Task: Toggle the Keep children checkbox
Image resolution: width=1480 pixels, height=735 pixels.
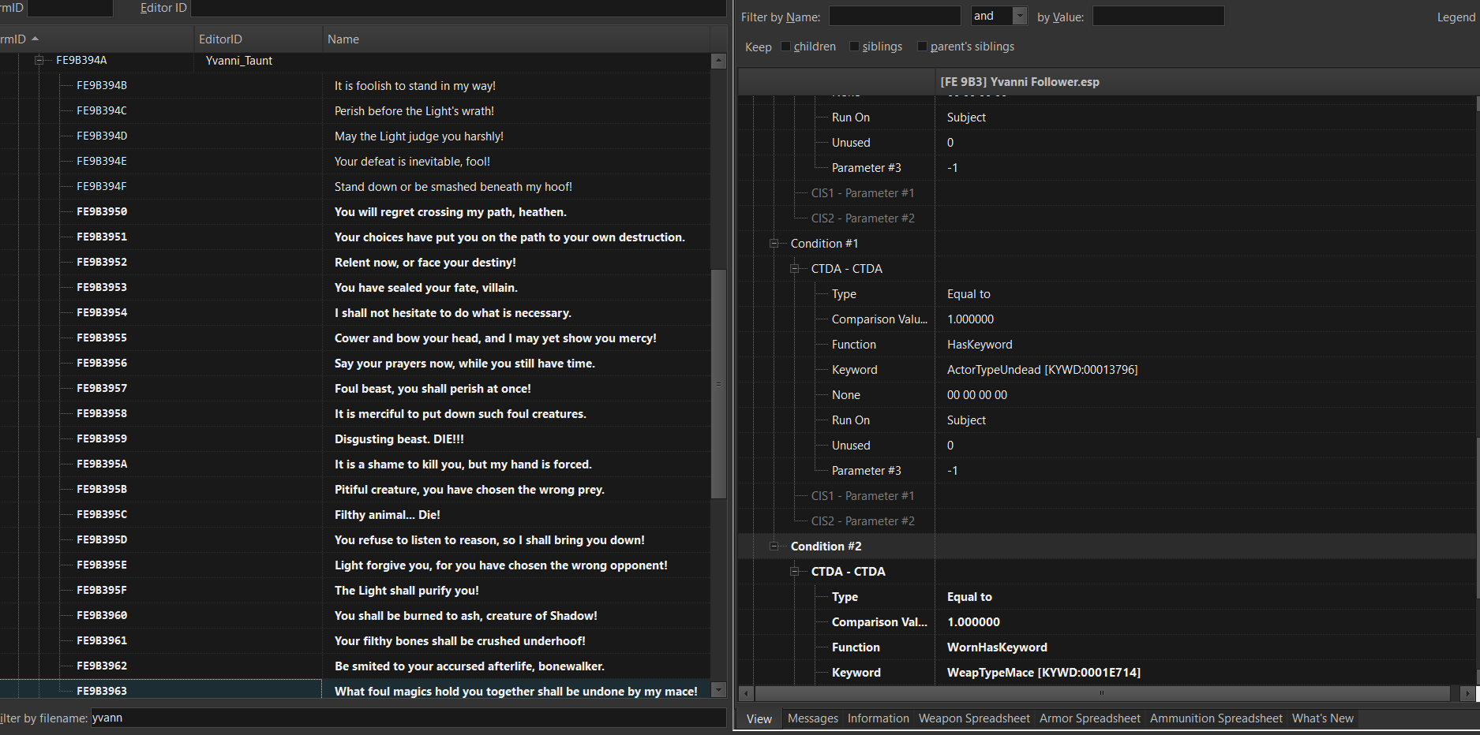Action: (786, 47)
